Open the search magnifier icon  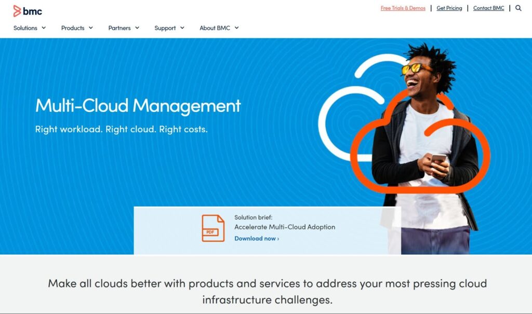[518, 8]
